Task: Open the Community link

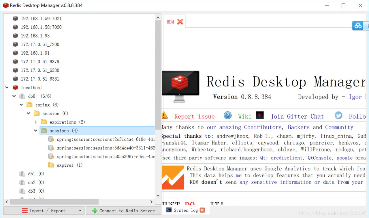Action: point(339,127)
